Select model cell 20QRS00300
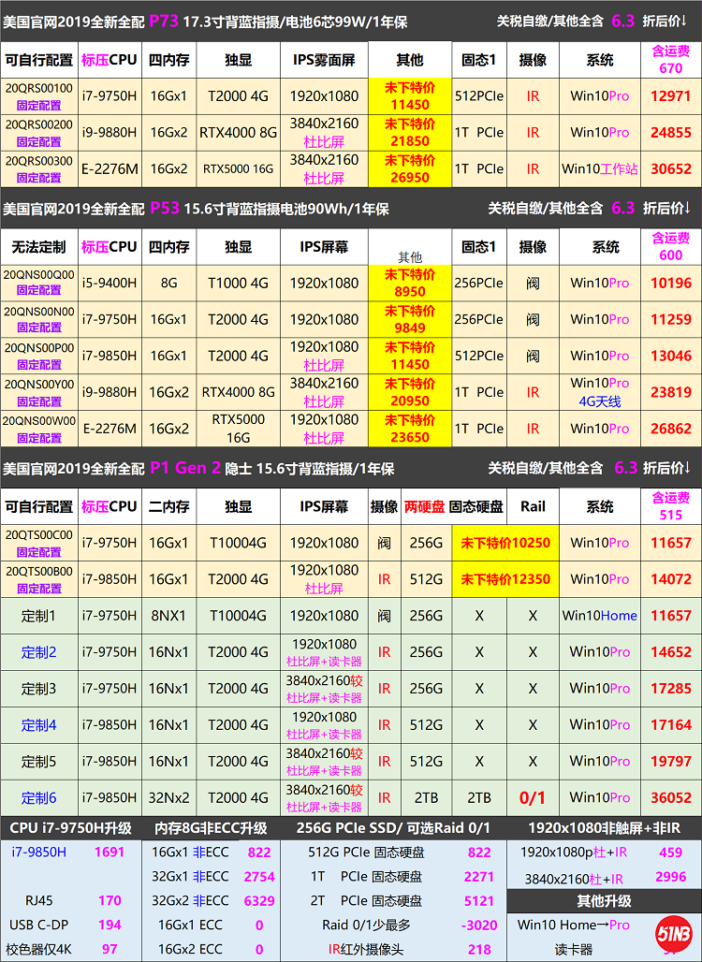The image size is (702, 962). click(x=39, y=168)
